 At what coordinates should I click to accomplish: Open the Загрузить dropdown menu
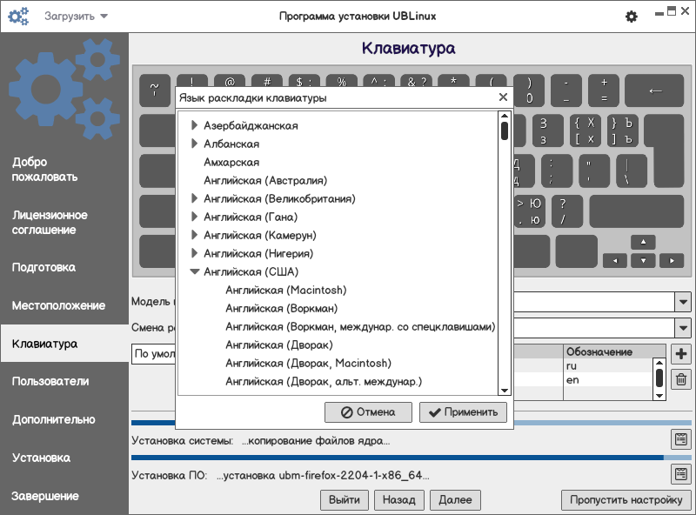tap(76, 17)
